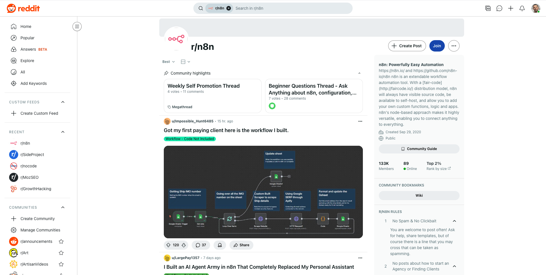
Task: Open r/ArtisanVideos community
Action: [x=34, y=264]
